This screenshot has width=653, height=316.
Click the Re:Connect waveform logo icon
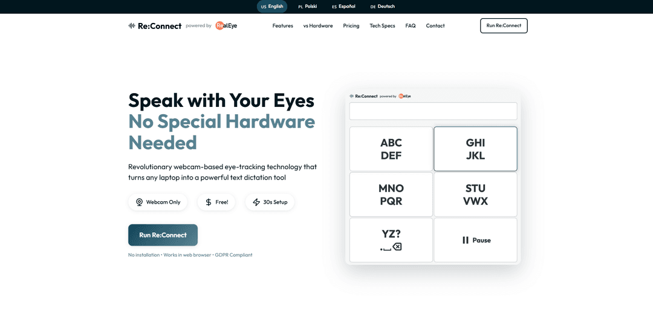132,26
